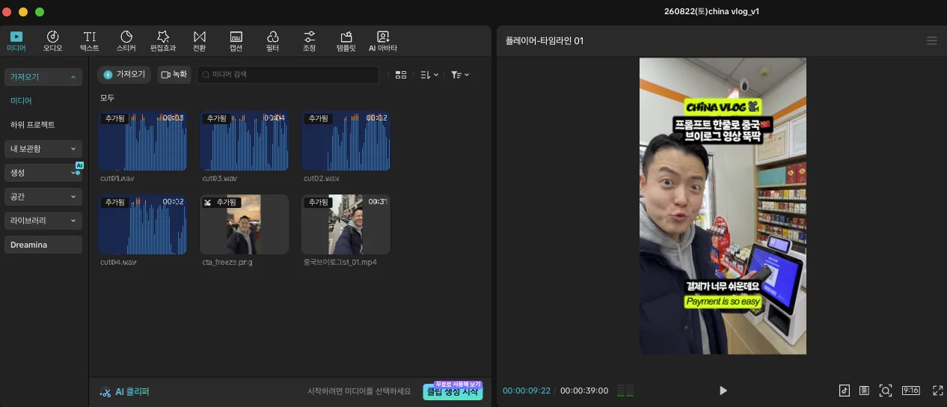Expand the 라이브러리 section
The width and height of the screenshot is (947, 407).
(43, 221)
